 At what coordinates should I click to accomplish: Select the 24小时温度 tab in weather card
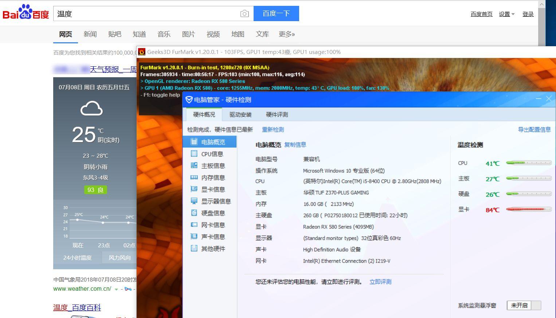coord(77,258)
